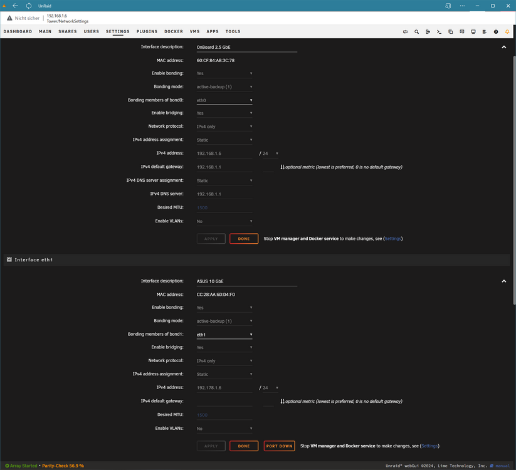Screen dimensions: 516x470
Task: Click the manual book icon in the footer
Action: click(x=492, y=466)
